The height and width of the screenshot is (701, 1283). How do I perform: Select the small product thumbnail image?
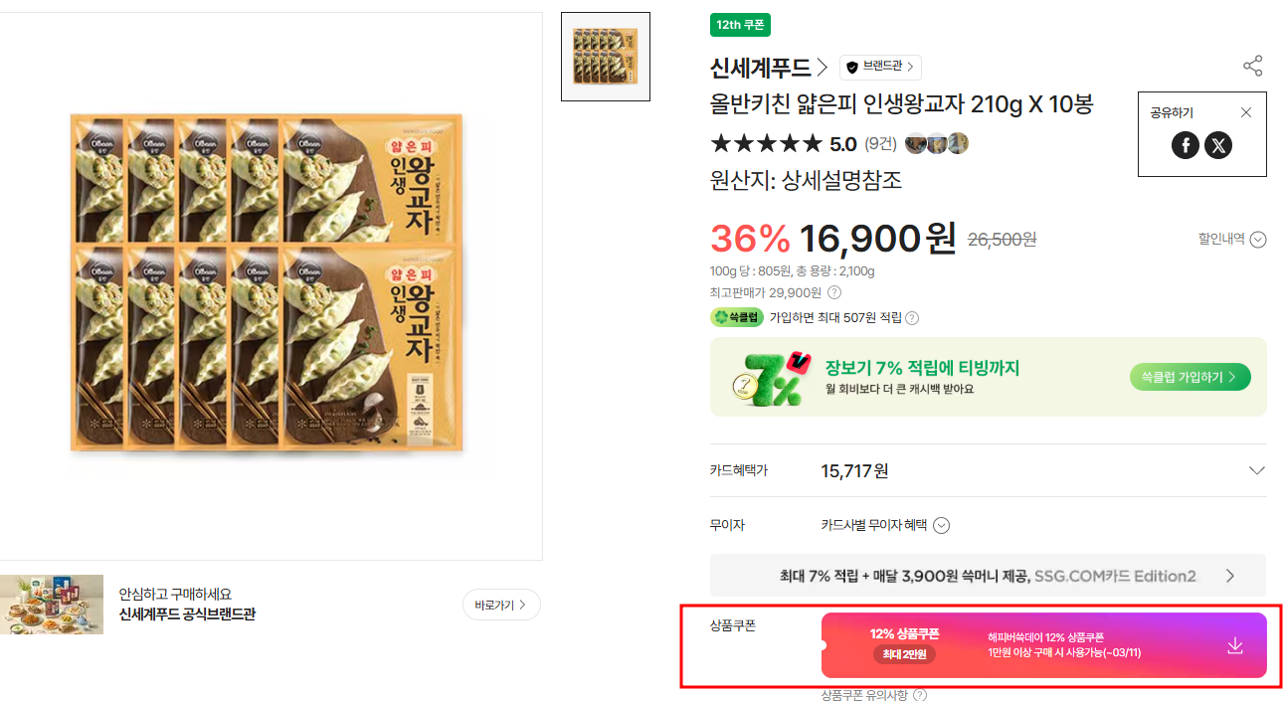(606, 57)
